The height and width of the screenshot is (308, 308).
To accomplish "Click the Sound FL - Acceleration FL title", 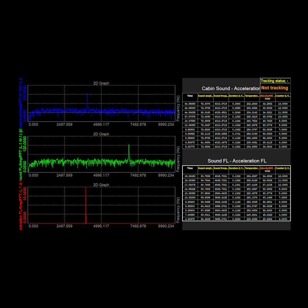I will click(x=237, y=161).
